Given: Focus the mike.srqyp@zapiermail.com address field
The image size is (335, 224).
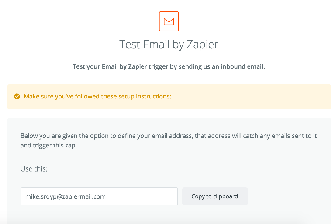Looking at the screenshot, I should click(x=99, y=196).
